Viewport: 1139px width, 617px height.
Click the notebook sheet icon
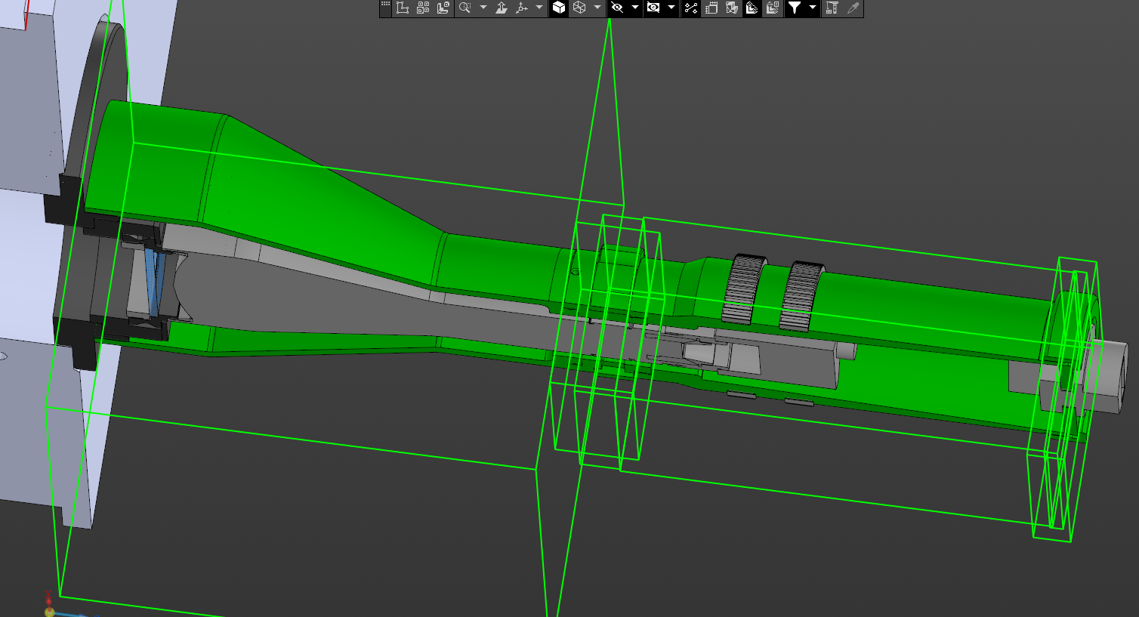tap(711, 8)
